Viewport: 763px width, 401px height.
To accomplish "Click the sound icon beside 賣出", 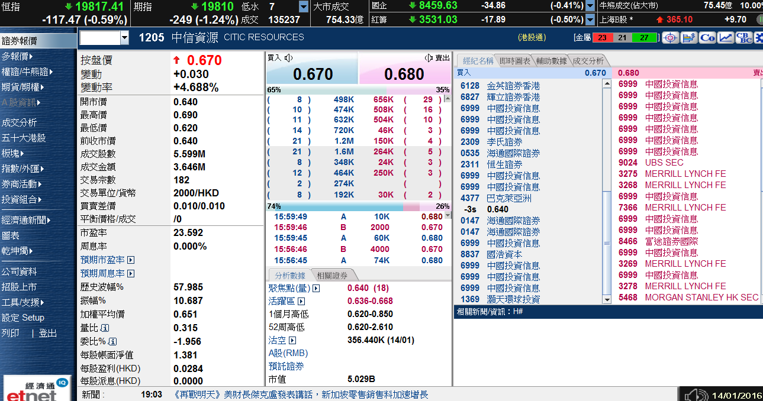I will click(x=429, y=58).
